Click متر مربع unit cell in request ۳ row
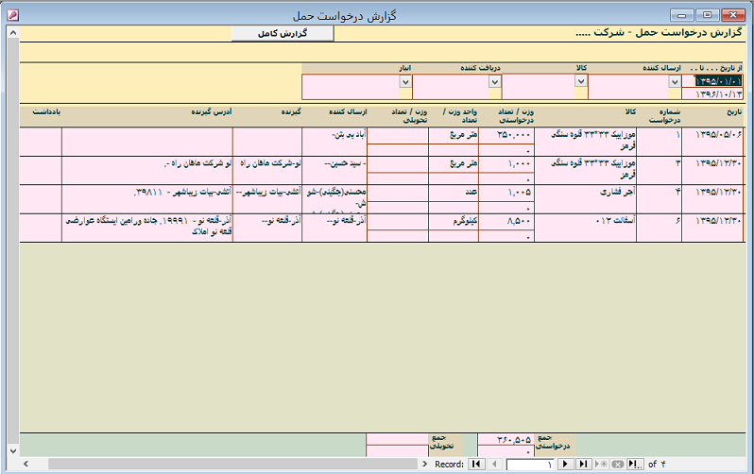 [454, 164]
